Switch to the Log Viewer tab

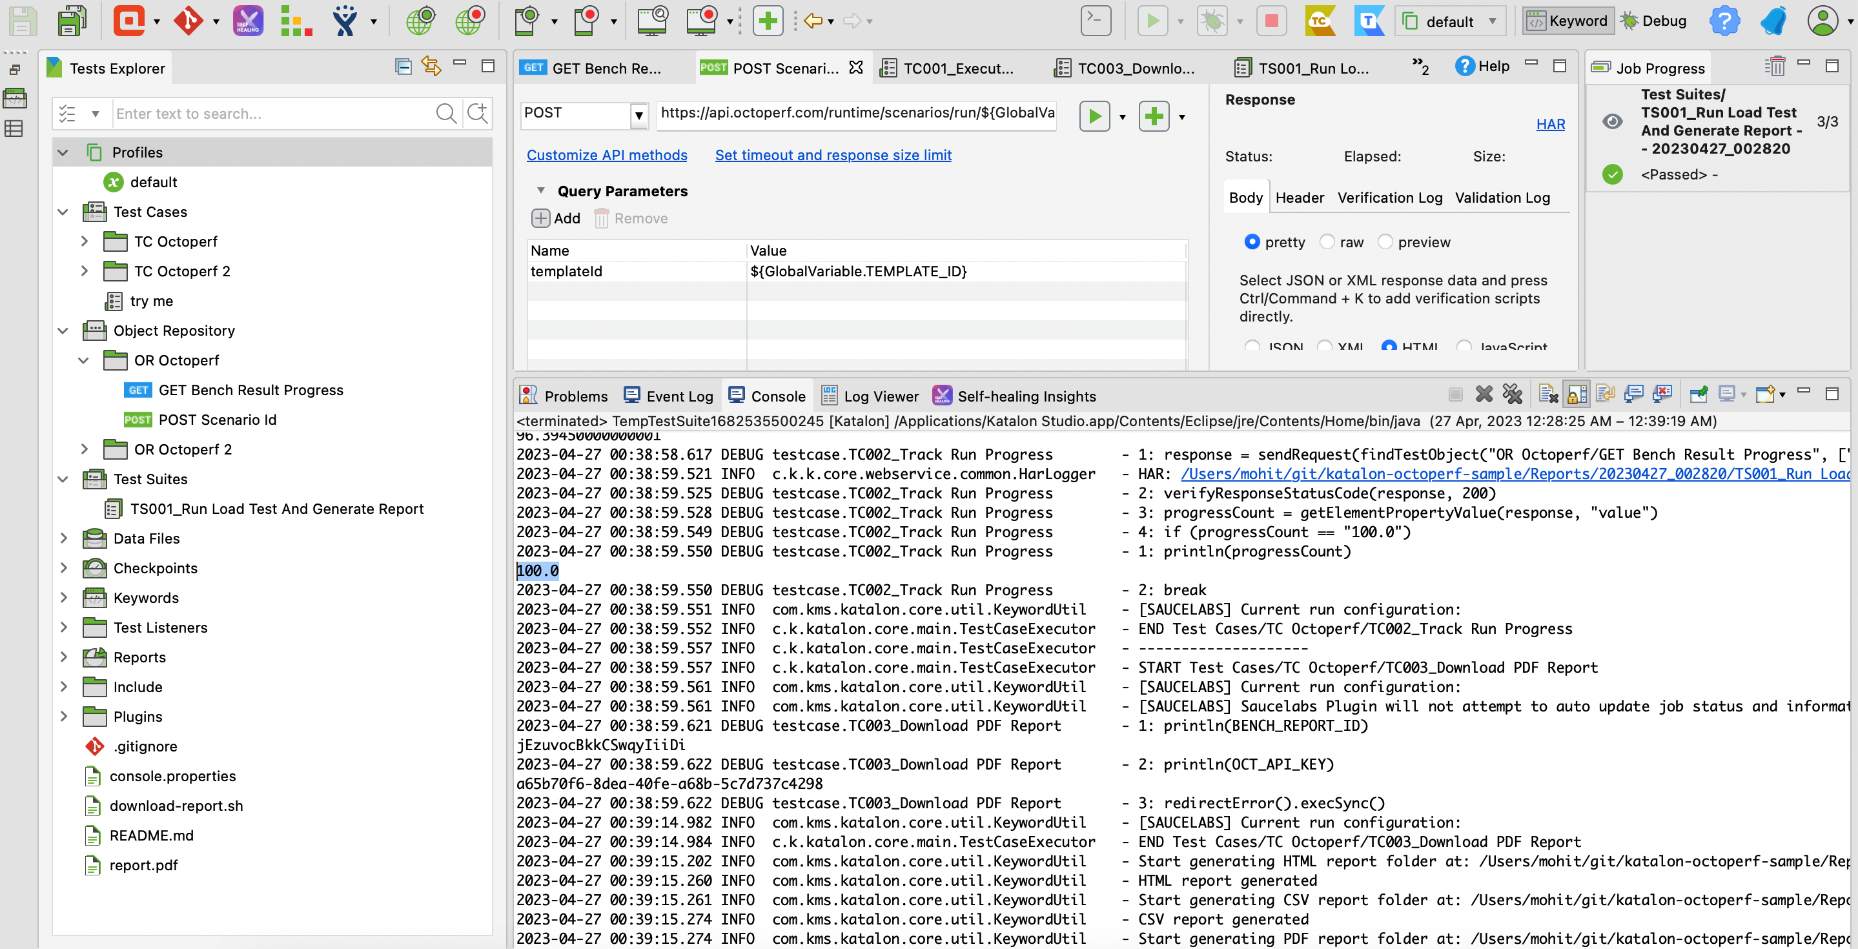coord(881,396)
